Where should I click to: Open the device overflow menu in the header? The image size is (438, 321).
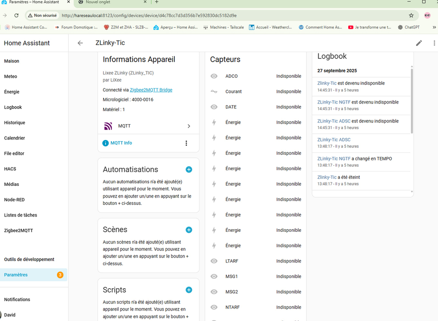(x=434, y=43)
